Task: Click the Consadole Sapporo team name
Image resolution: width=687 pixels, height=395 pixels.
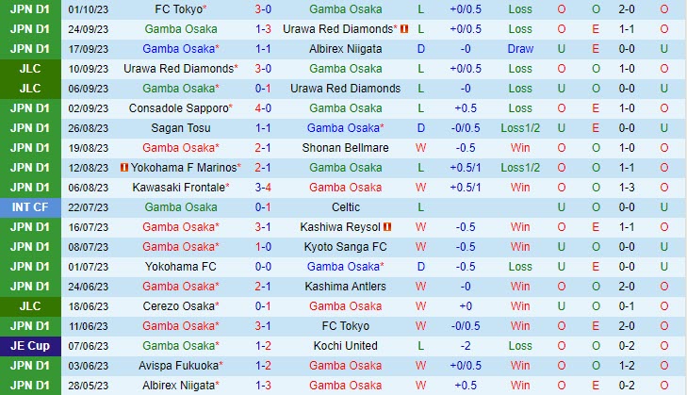Action: click(178, 108)
